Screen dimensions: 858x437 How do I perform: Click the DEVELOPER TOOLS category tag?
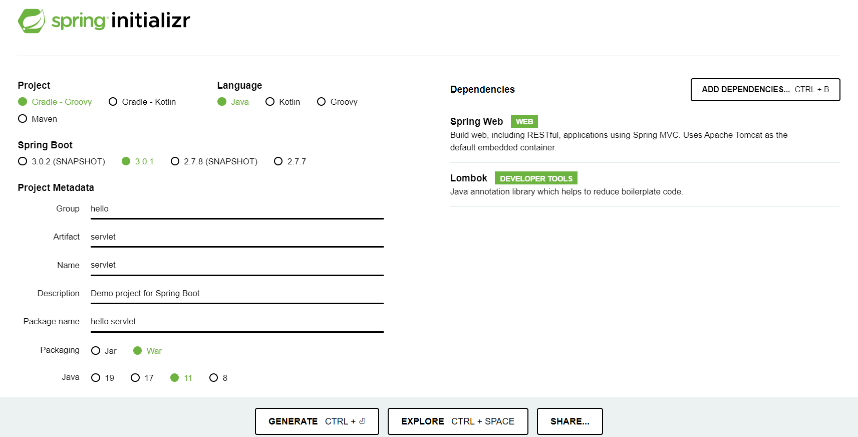point(536,178)
